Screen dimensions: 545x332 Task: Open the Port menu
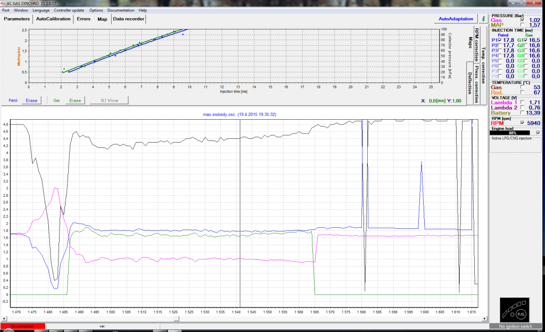pos(6,10)
